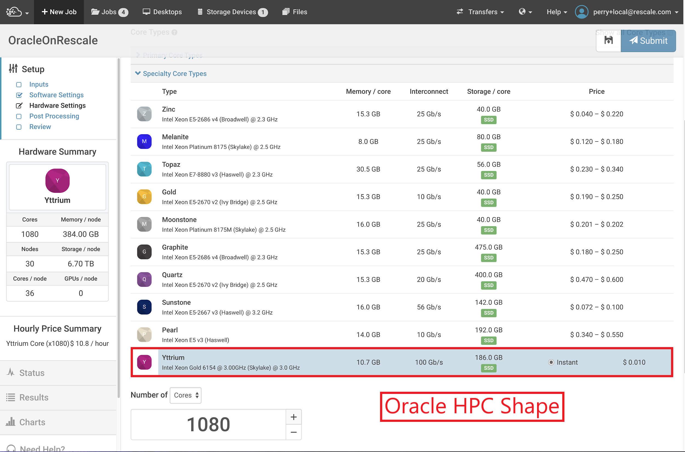Uncheck the Software Settings checkbox
The image size is (685, 452).
tap(19, 95)
